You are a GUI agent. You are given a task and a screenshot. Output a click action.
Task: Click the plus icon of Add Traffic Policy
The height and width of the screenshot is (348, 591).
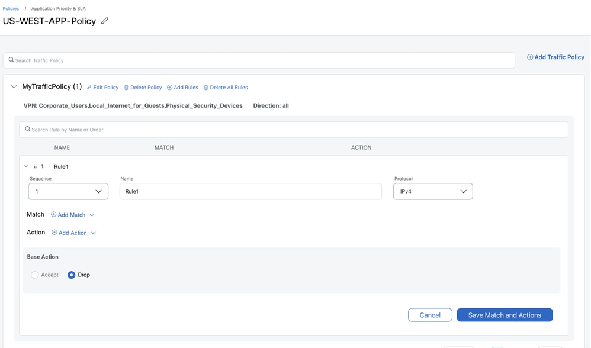pyautogui.click(x=530, y=57)
